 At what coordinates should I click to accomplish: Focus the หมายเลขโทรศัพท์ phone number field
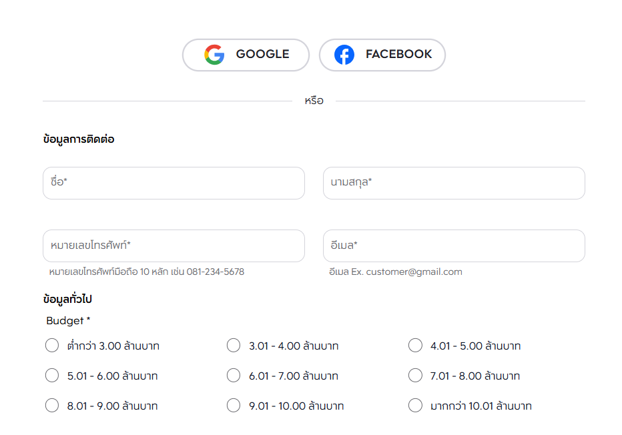174,246
